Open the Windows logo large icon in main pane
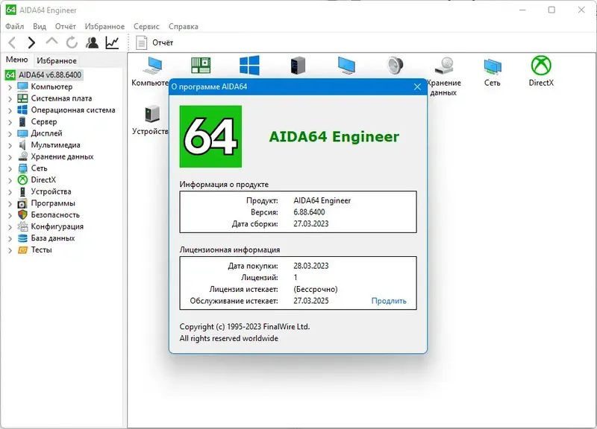 pyautogui.click(x=249, y=66)
